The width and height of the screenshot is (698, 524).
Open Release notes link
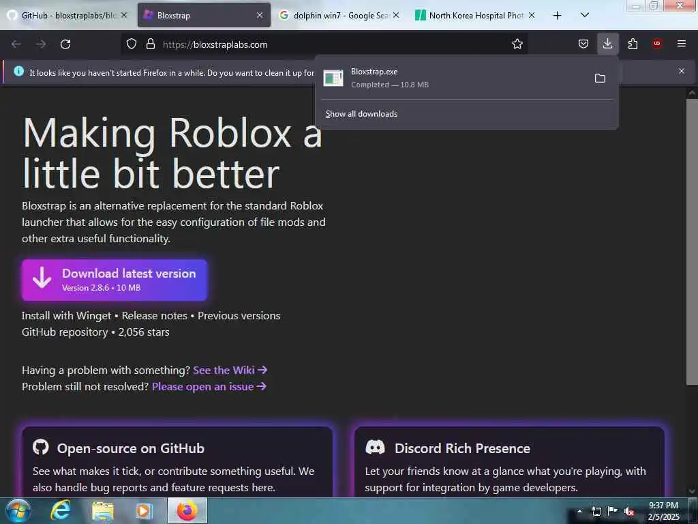155,315
